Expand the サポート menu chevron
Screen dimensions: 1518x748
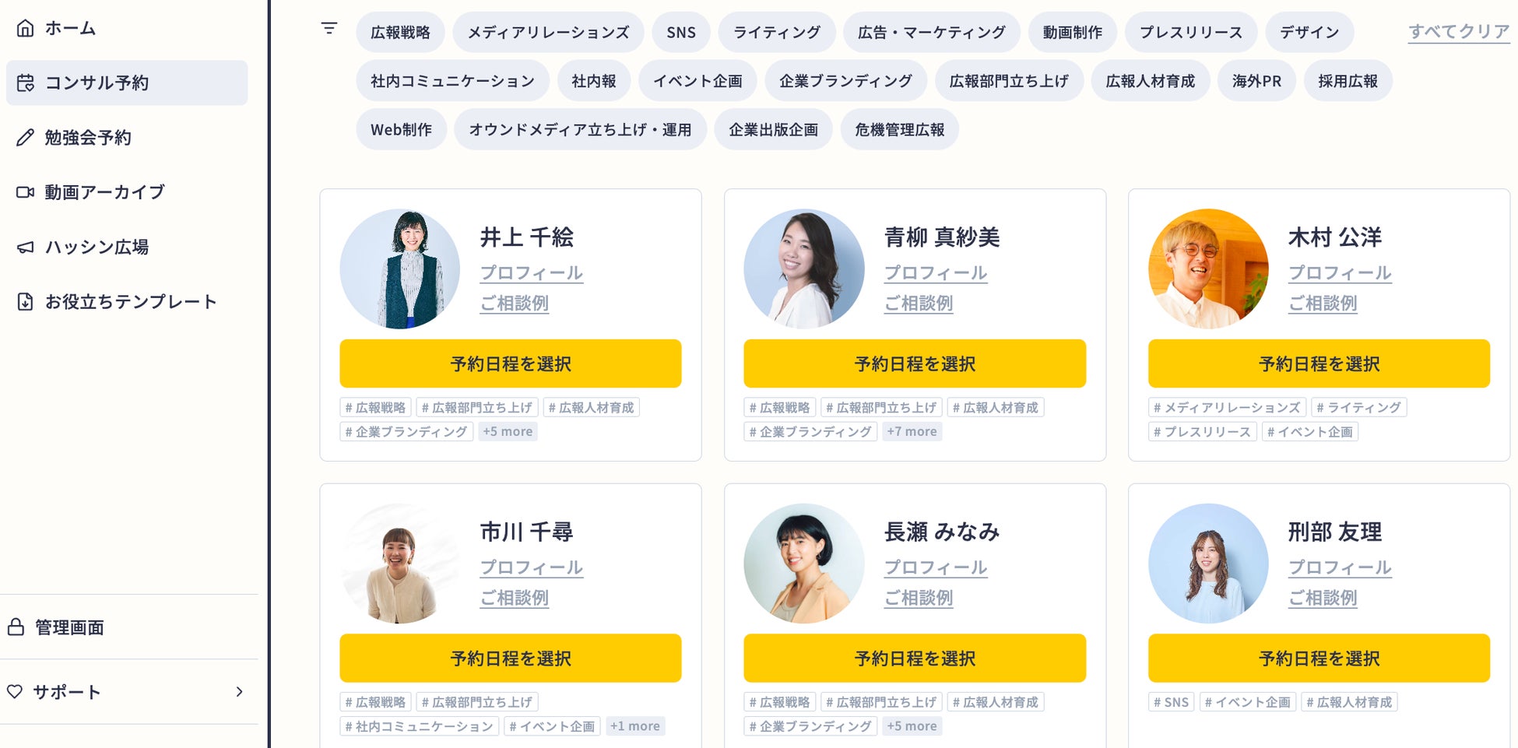(239, 692)
